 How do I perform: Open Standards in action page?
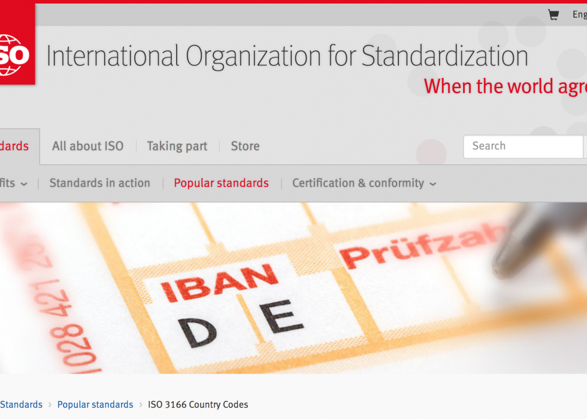tap(99, 183)
